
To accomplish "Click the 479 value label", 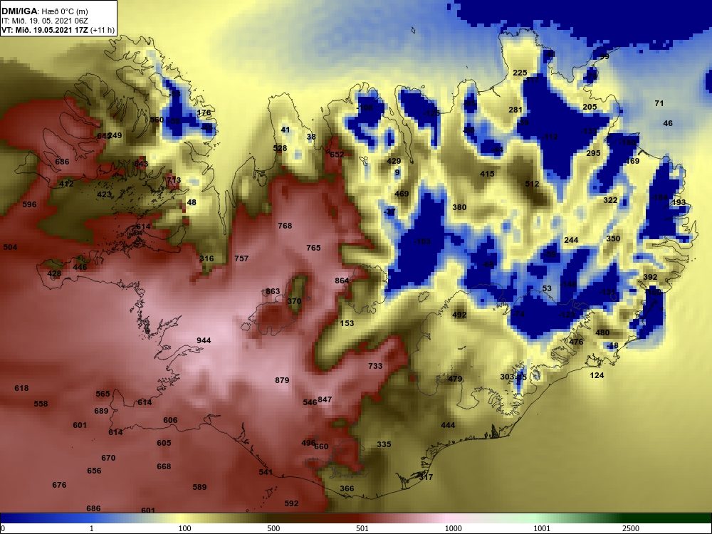I will pyautogui.click(x=455, y=379).
